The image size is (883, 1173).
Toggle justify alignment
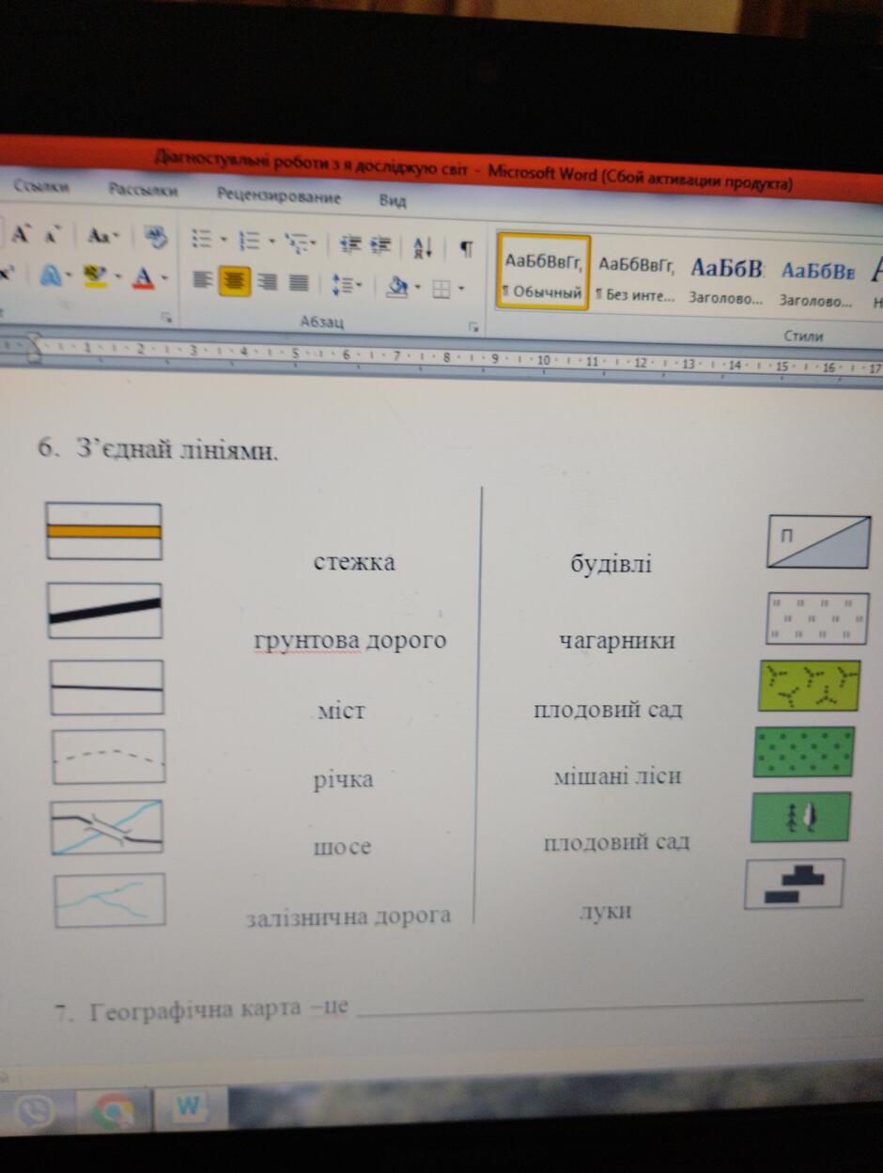click(x=299, y=281)
